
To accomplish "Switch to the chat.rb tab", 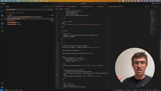I will click(x=59, y=7).
